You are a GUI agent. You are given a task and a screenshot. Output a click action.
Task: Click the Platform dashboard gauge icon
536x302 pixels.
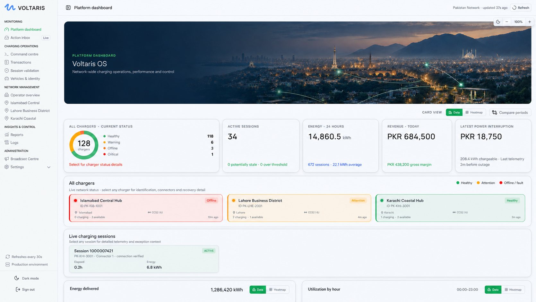7,30
